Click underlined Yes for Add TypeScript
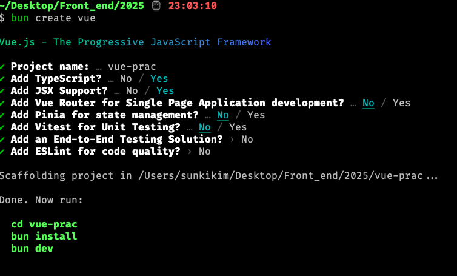The height and width of the screenshot is (276, 457). pos(159,79)
